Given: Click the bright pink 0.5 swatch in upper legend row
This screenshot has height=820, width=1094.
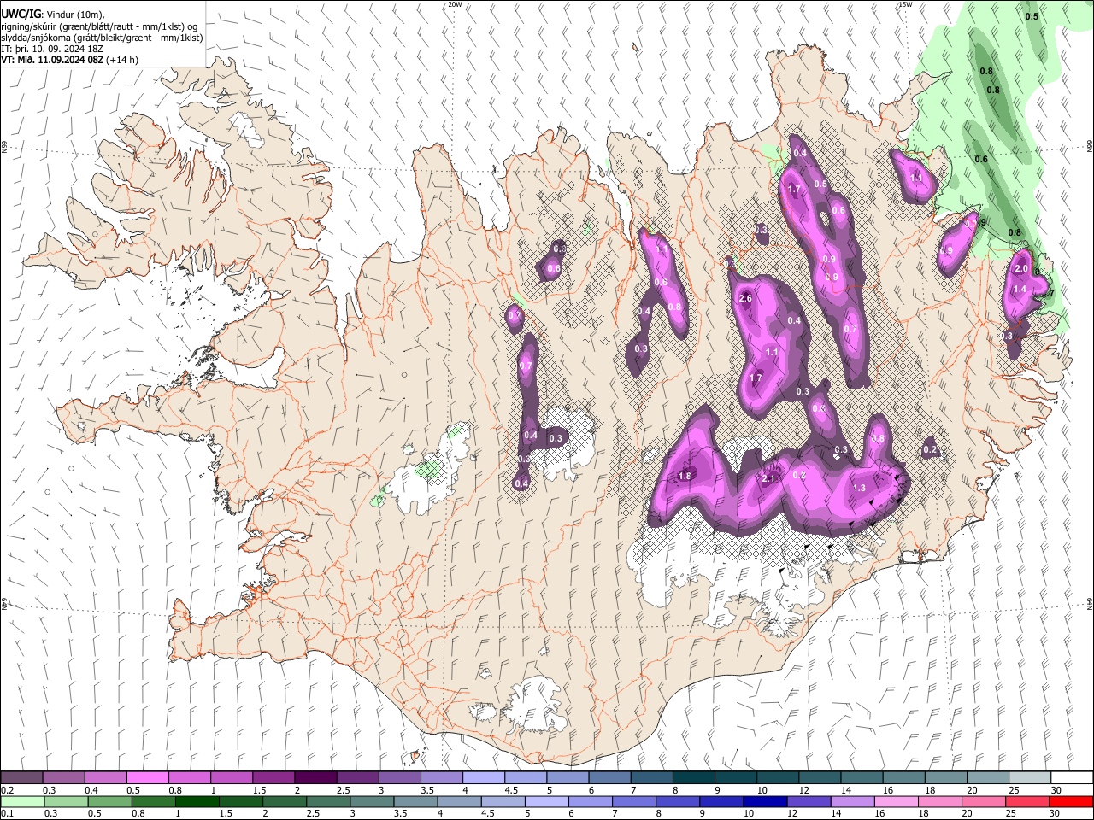Looking at the screenshot, I should [147, 778].
